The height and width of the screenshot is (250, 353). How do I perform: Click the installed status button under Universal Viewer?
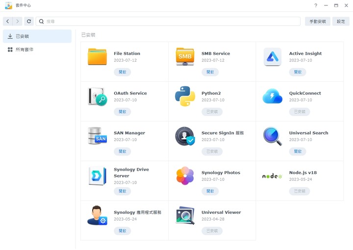tap(212, 231)
